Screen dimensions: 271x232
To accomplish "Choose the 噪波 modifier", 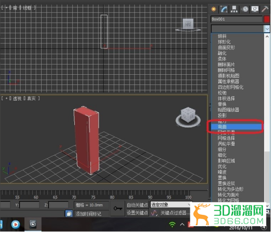I will 222,172.
